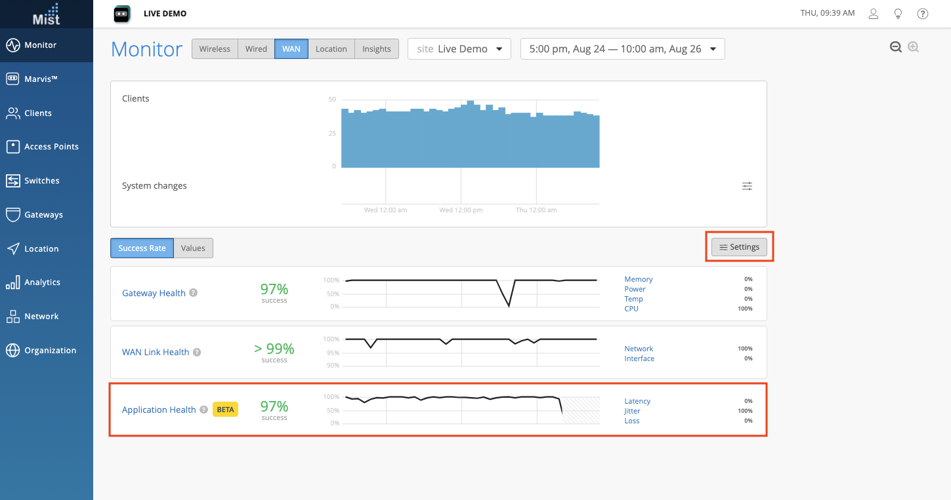Zoom in the timeline with magnifier plus
The height and width of the screenshot is (500, 951).
tap(914, 47)
